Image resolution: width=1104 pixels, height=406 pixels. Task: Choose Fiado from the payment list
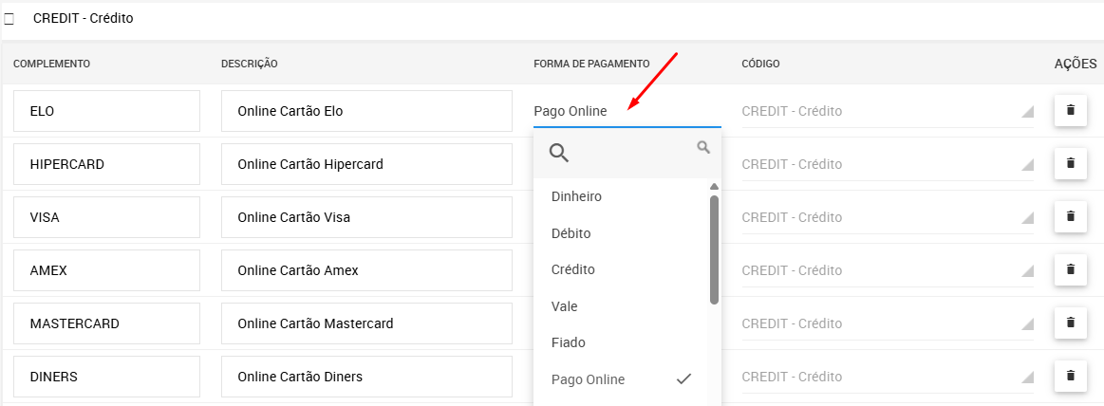pos(621,342)
